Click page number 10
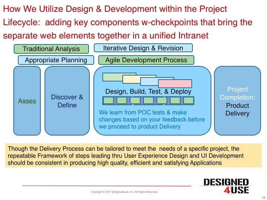267x200 pixels. tap(263, 198)
